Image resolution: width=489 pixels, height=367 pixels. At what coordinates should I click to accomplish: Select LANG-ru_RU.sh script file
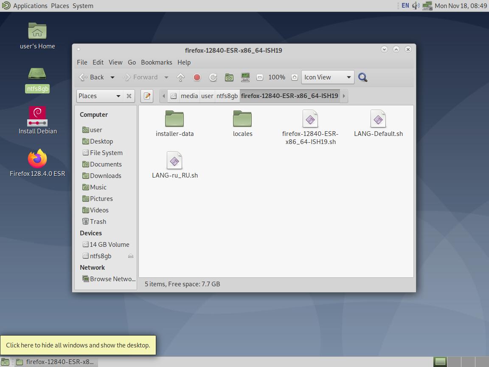[174, 165]
